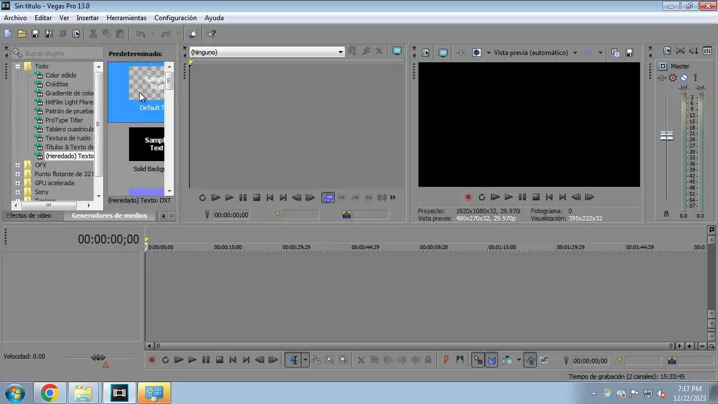Open Ayuda menu
The image size is (718, 404).
(x=214, y=18)
